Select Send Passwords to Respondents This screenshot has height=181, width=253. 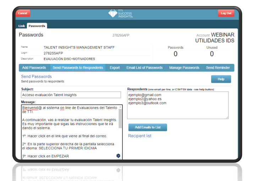[x=78, y=68]
